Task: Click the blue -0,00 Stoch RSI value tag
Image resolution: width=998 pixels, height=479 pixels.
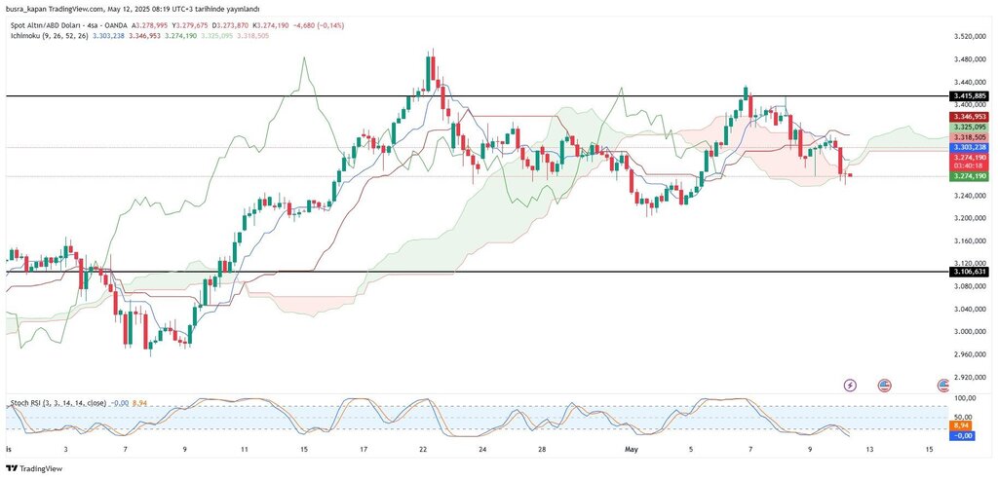Action: (960, 436)
